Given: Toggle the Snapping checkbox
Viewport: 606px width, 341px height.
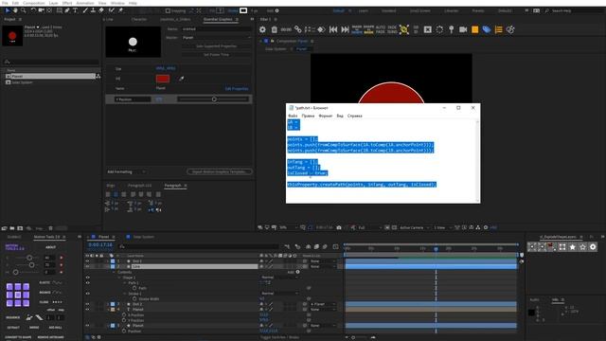Looking at the screenshot, I should (x=168, y=10).
